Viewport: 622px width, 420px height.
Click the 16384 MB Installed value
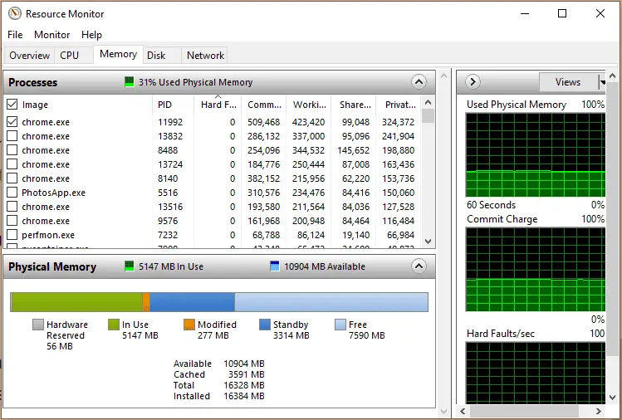pyautogui.click(x=244, y=396)
